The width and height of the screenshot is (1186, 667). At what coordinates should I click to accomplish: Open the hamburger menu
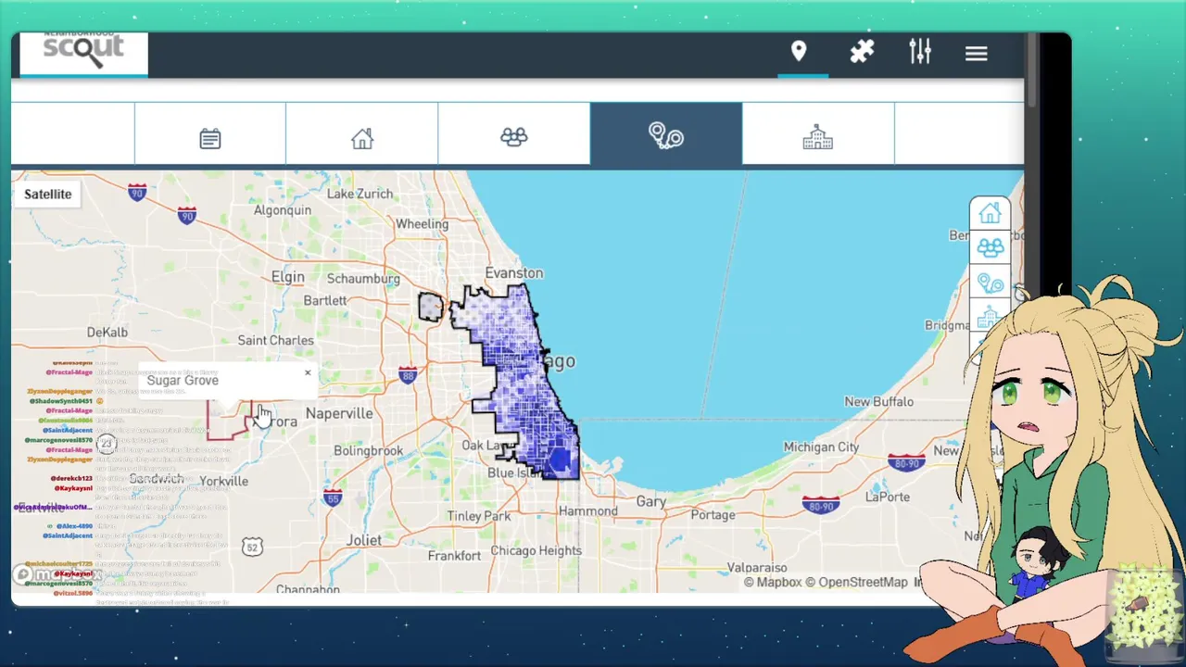(976, 54)
